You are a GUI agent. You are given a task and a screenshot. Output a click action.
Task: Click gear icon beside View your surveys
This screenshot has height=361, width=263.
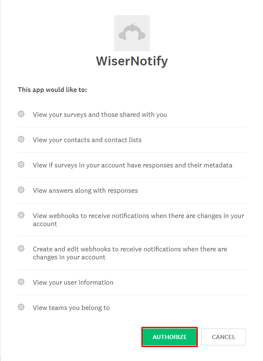pyautogui.click(x=21, y=114)
